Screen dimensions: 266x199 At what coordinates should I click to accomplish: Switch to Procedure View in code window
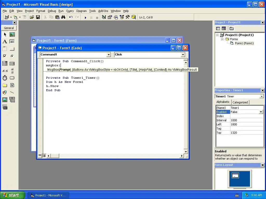[x=40, y=155]
